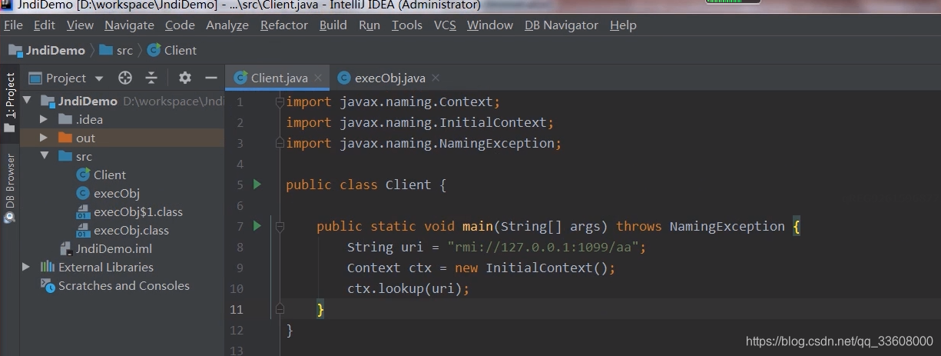Select Client class in project tree
Viewport: 941px width, 356px height.
123,175
